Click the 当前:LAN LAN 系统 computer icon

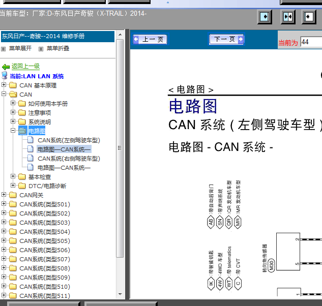pyautogui.click(x=5, y=76)
